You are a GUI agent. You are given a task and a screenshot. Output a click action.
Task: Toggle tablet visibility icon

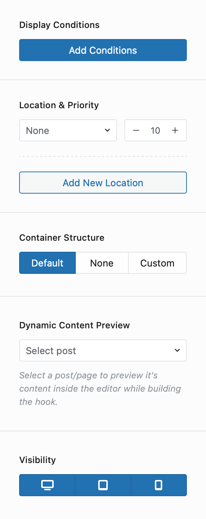103,485
